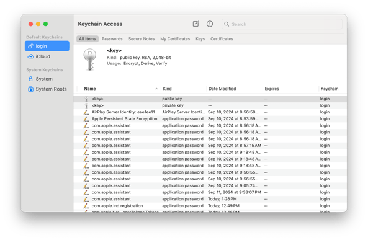Select the login keychain in sidebar
The image size is (368, 240).
47,46
